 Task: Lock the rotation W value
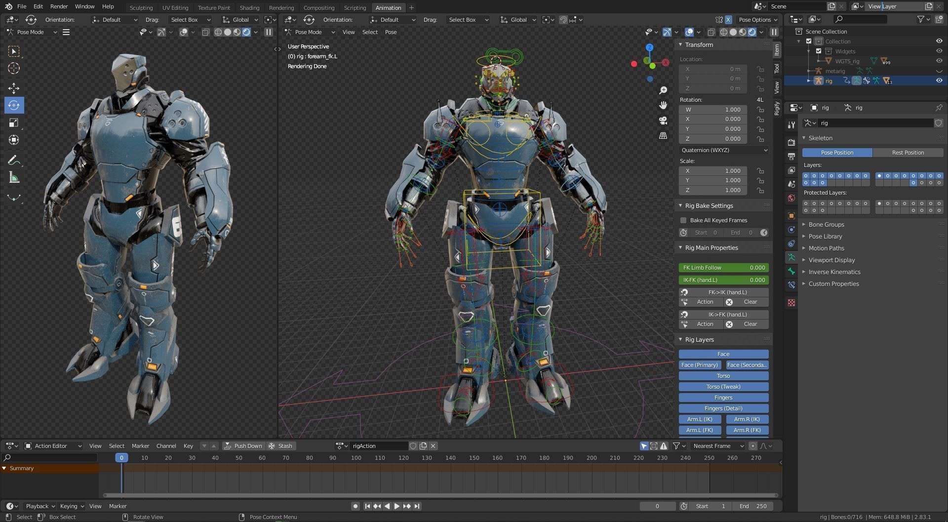click(x=761, y=110)
